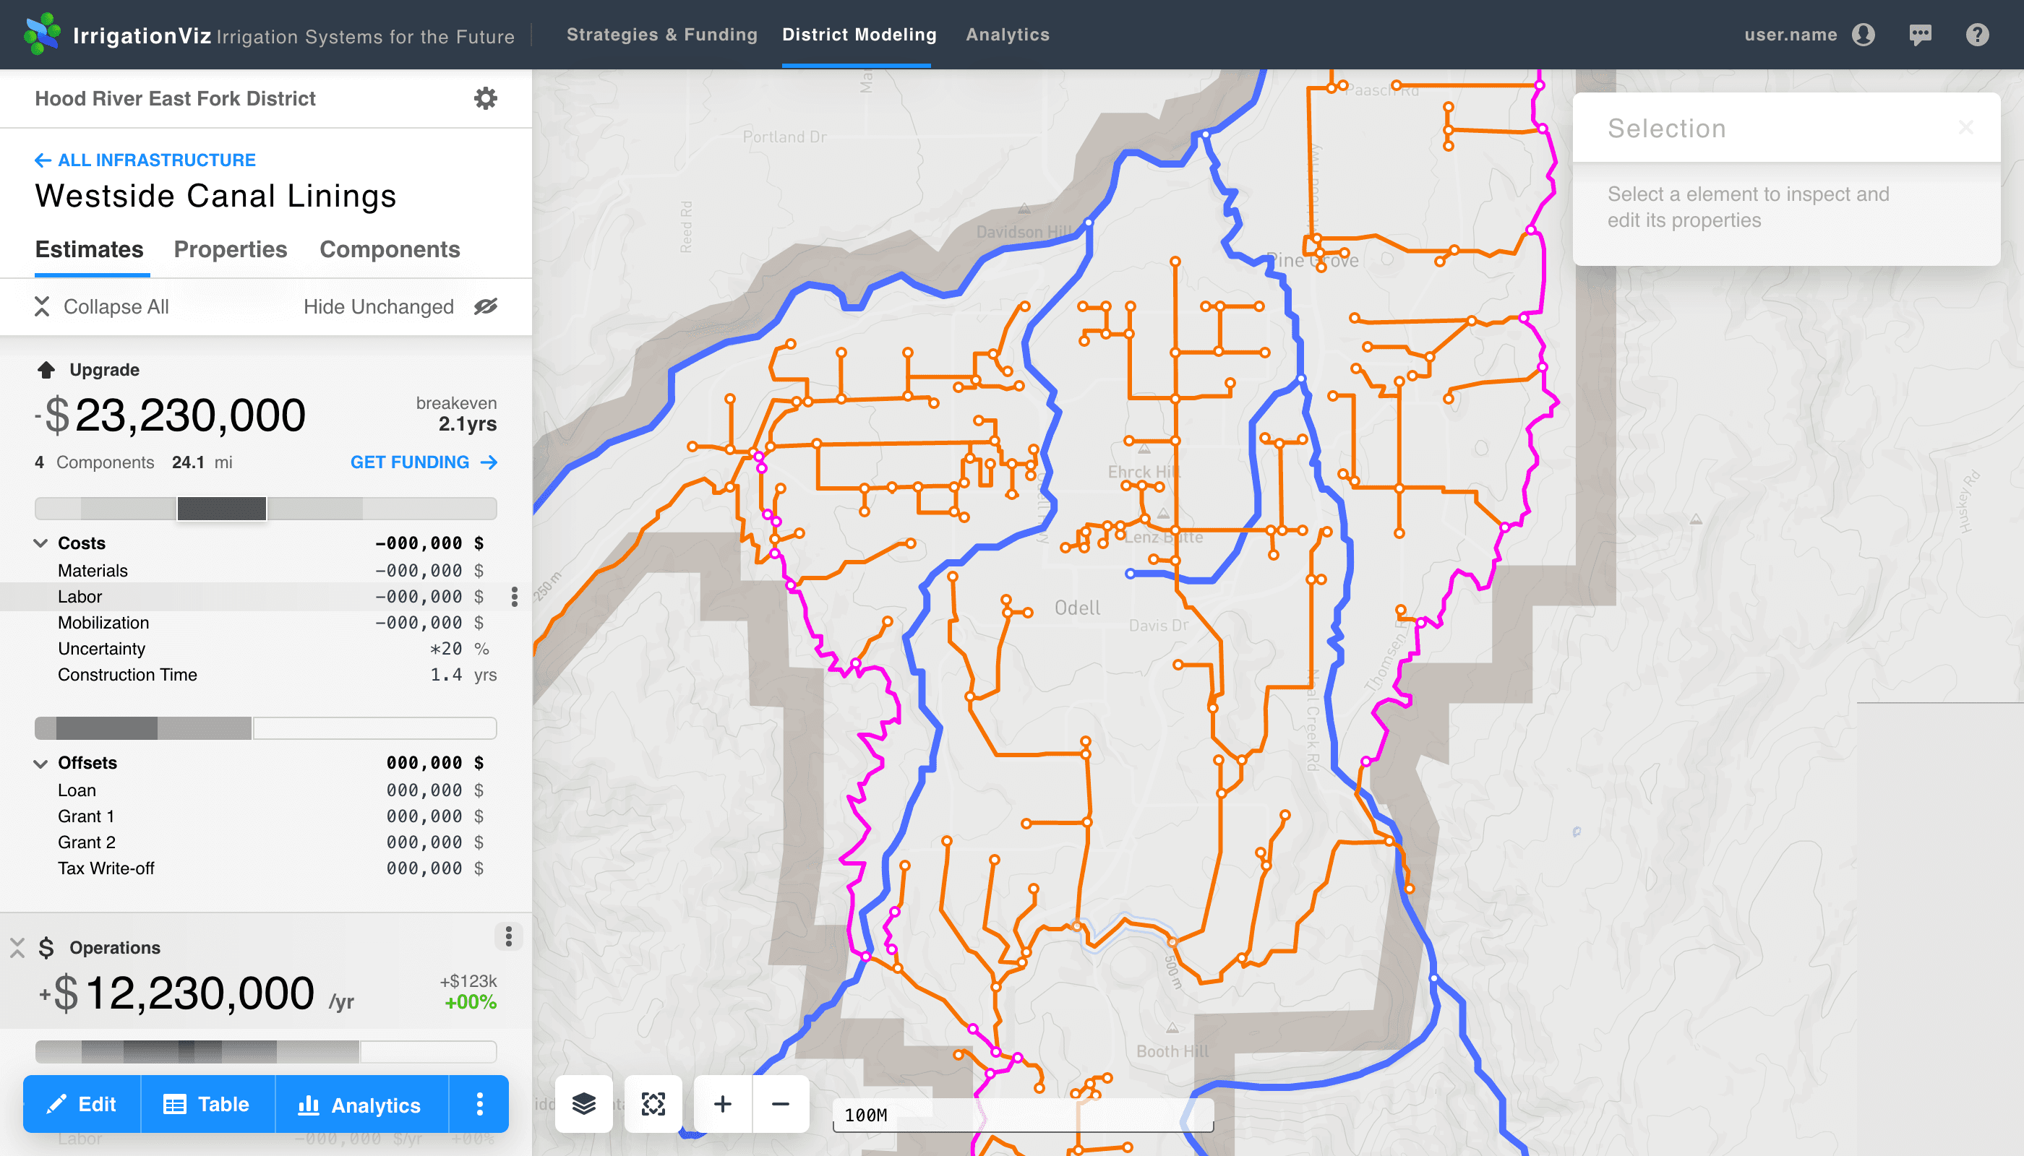Select the Grant 2 row
Image resolution: width=2024 pixels, height=1156 pixels.
point(265,842)
